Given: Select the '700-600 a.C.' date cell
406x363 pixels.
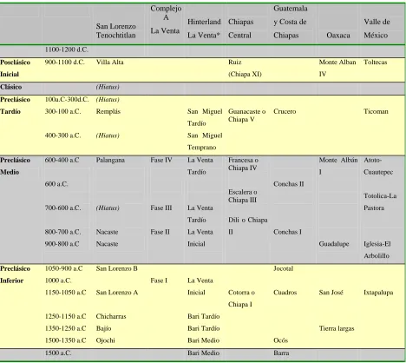Looking at the screenshot, I should tap(62, 208).
